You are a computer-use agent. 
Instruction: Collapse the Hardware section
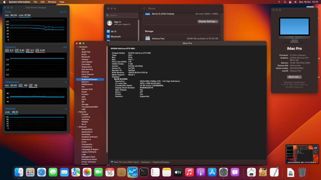[78, 47]
